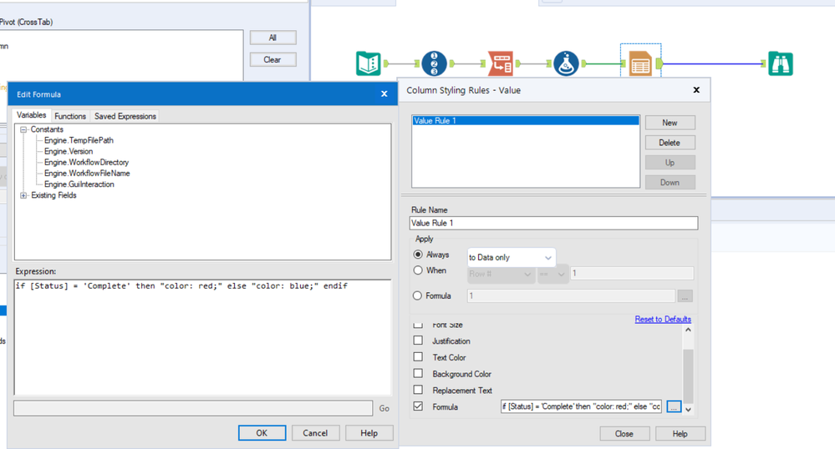Click the Apply Formula condition field
The height and width of the screenshot is (449, 835).
click(571, 295)
